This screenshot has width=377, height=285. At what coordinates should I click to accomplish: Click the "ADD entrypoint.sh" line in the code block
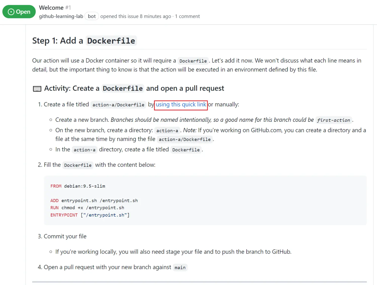point(94,200)
